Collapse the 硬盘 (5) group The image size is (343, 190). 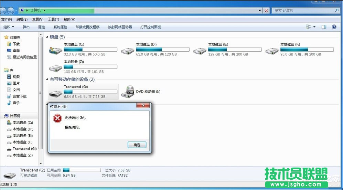47,37
